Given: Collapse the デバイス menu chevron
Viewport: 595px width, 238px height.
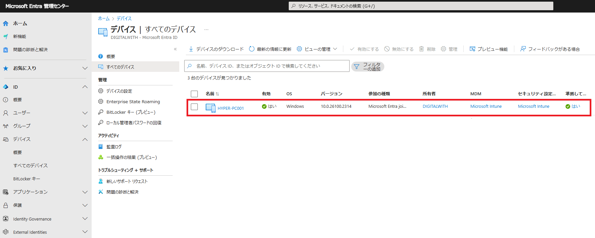Looking at the screenshot, I should [x=85, y=139].
